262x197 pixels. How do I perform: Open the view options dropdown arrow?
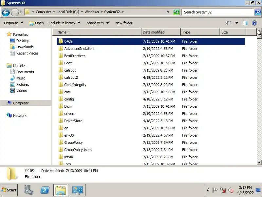point(236,23)
